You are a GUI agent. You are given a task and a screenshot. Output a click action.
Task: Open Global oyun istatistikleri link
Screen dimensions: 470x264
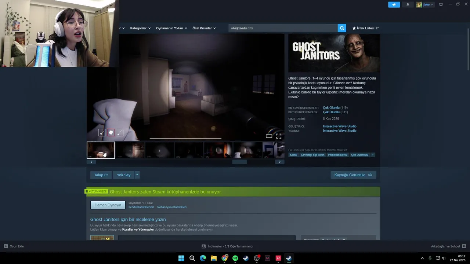point(171,207)
